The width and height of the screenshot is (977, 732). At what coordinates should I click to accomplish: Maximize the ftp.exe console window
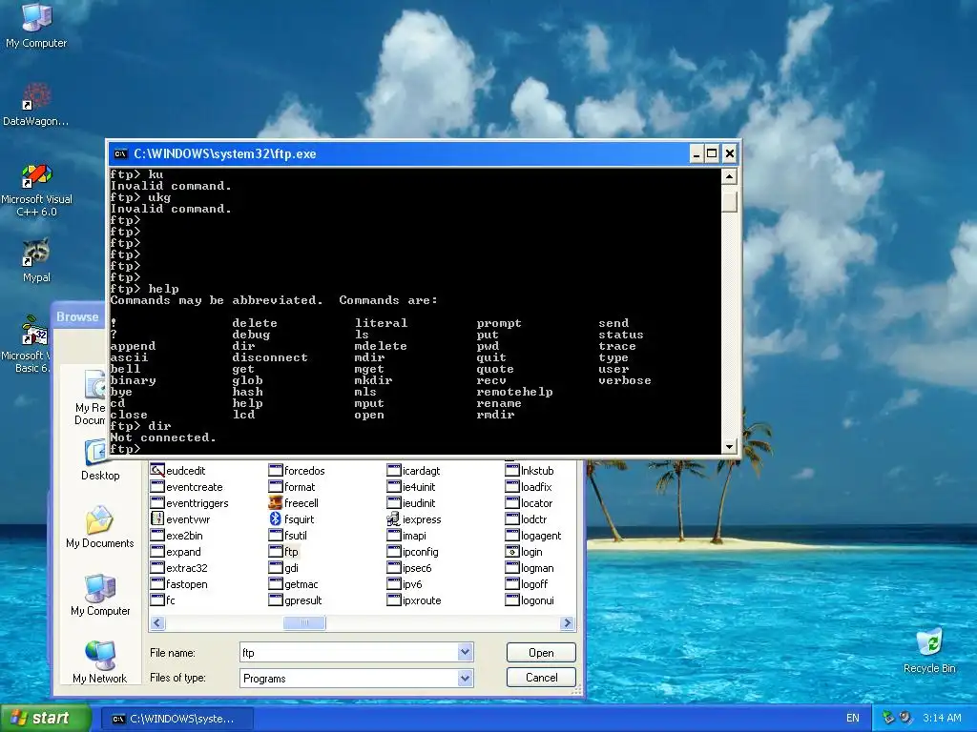712,153
